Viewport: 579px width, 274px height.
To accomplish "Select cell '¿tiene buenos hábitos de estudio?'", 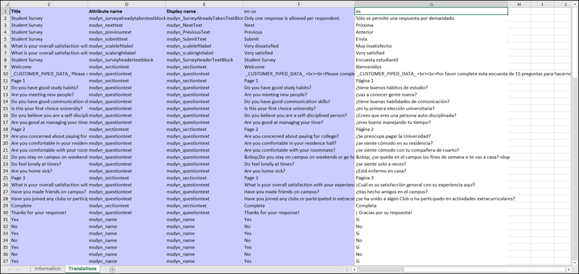I will (431, 88).
